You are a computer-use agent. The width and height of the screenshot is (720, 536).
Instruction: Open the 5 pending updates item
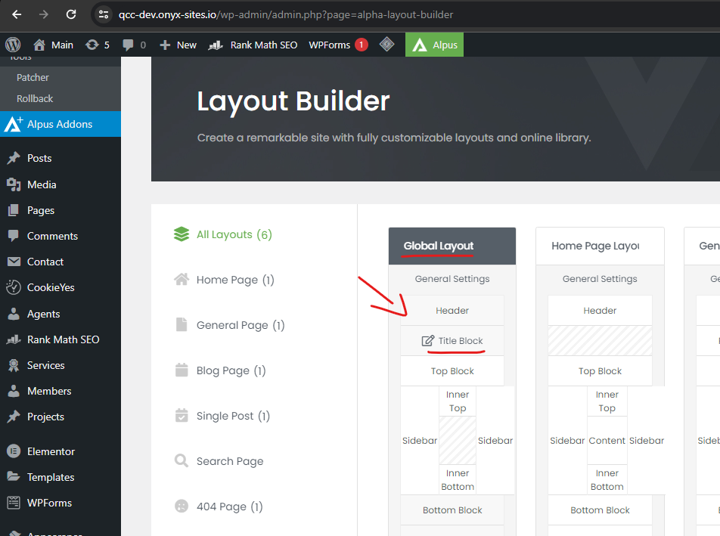pos(98,45)
